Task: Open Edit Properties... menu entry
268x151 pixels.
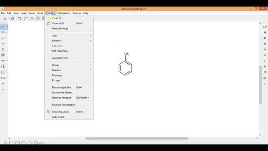Action: (x=69, y=51)
